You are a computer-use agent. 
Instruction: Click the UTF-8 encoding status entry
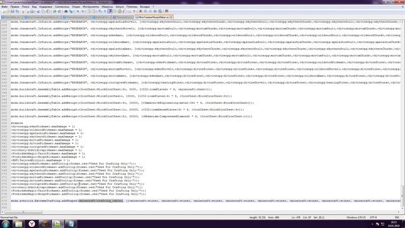tap(373, 217)
